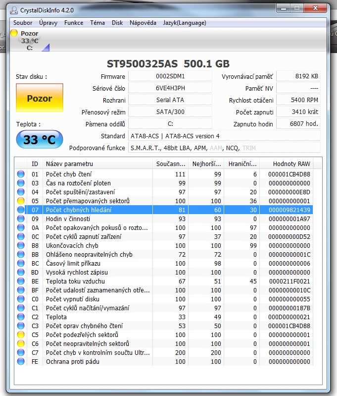Click the status icon for attribute 03

click(x=21, y=183)
